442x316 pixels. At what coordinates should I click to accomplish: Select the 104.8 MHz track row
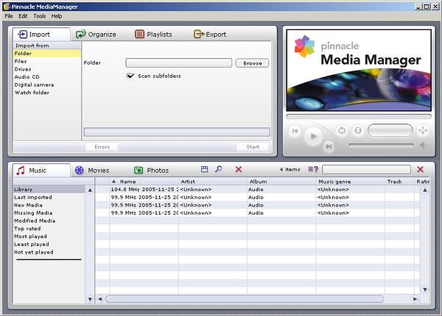(x=257, y=190)
